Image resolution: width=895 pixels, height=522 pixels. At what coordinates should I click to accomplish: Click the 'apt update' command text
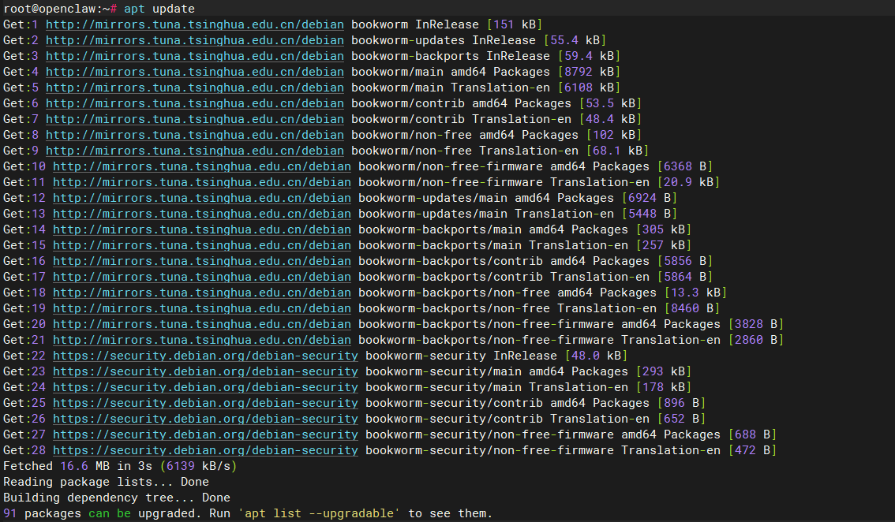[159, 9]
